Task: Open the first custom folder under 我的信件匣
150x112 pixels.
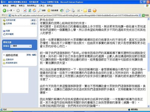Action: 10,59
